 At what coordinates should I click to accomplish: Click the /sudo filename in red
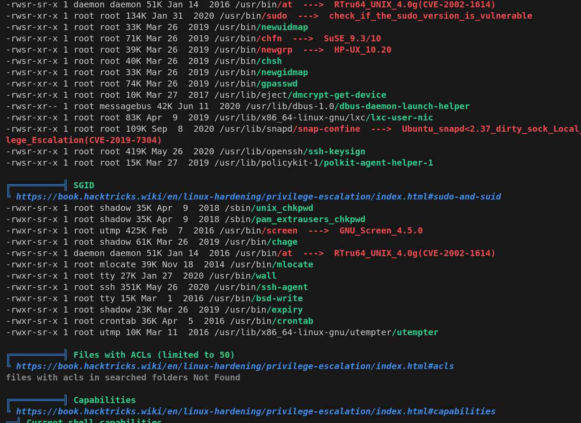tap(274, 16)
